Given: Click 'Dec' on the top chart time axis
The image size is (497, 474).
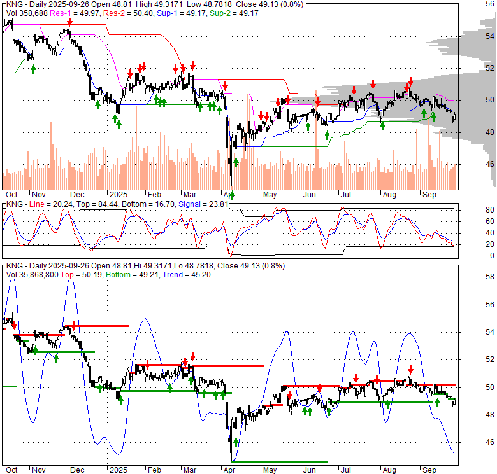Looking at the screenshot, I should click(x=77, y=195).
